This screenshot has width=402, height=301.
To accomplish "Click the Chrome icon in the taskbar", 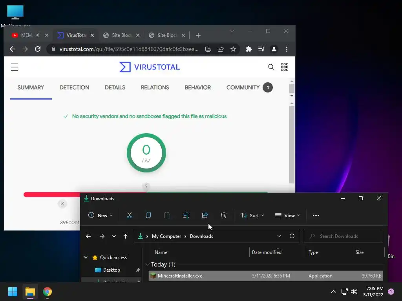I will pos(48,292).
